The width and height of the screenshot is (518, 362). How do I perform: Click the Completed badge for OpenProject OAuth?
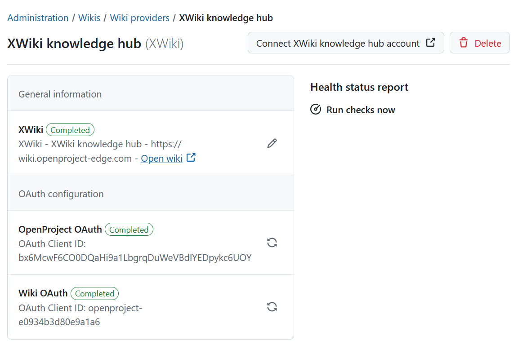[x=129, y=230]
